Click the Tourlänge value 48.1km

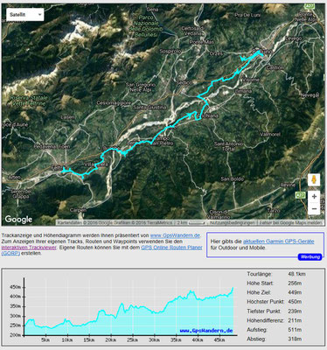click(x=296, y=274)
